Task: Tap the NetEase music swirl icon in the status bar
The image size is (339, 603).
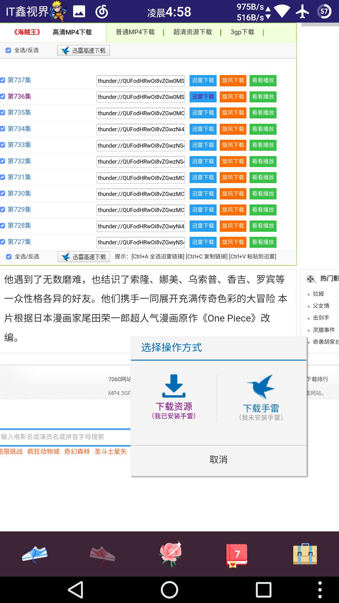Action: tap(102, 12)
